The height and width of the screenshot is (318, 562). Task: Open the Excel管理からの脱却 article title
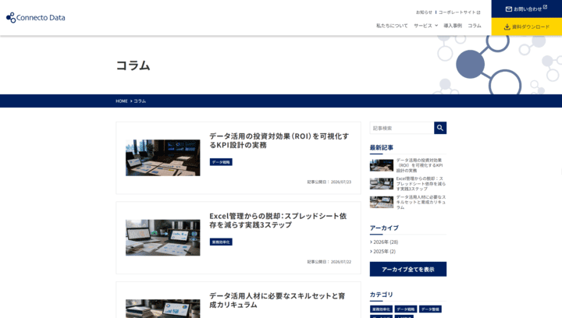pyautogui.click(x=278, y=221)
